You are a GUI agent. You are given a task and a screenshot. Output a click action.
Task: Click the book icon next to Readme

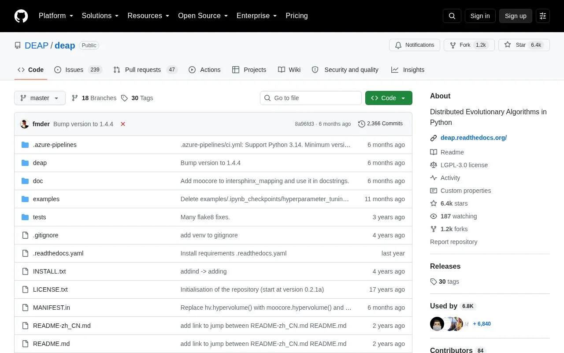click(x=434, y=152)
